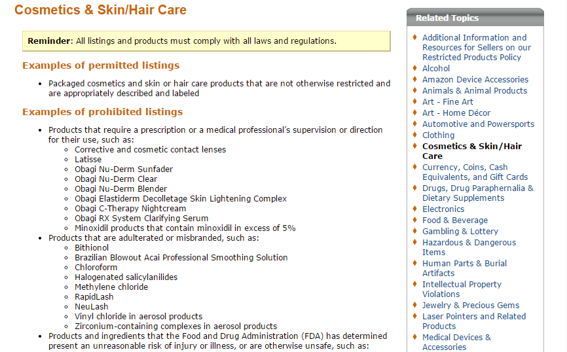This screenshot has height=352, width=567.
Task: View Intellectual Property Violations topic
Action: (462, 289)
